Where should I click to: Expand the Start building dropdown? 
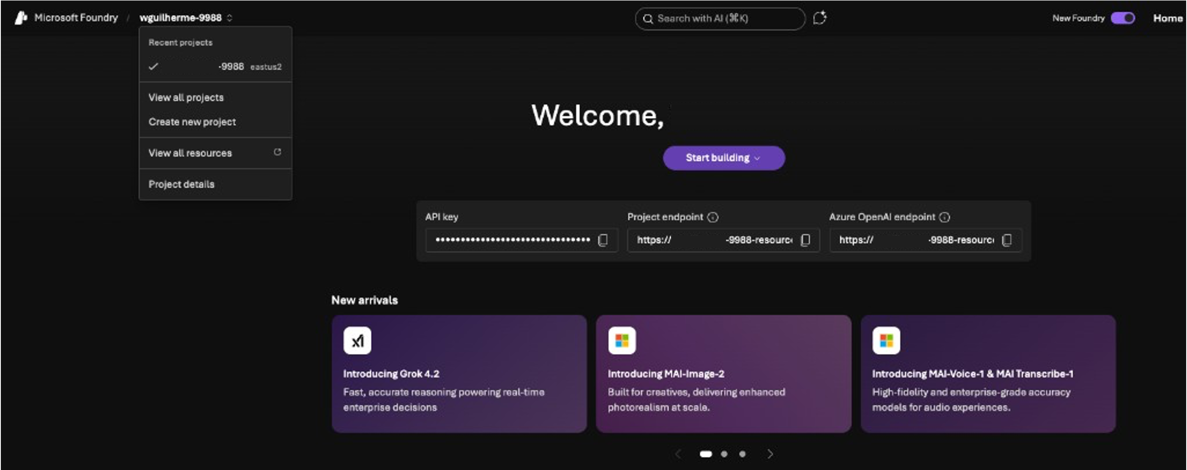click(723, 158)
